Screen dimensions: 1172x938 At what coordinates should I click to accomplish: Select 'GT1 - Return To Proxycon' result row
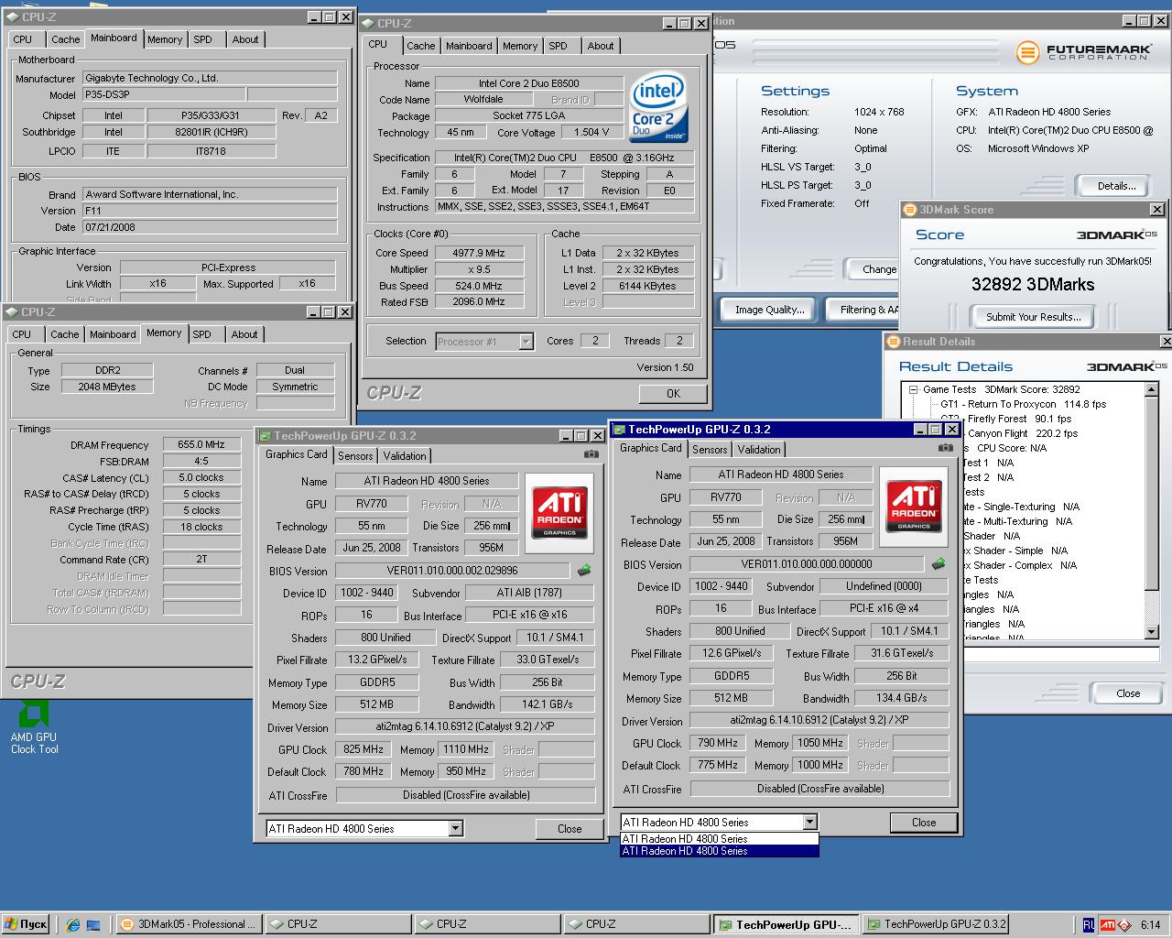tap(1023, 404)
